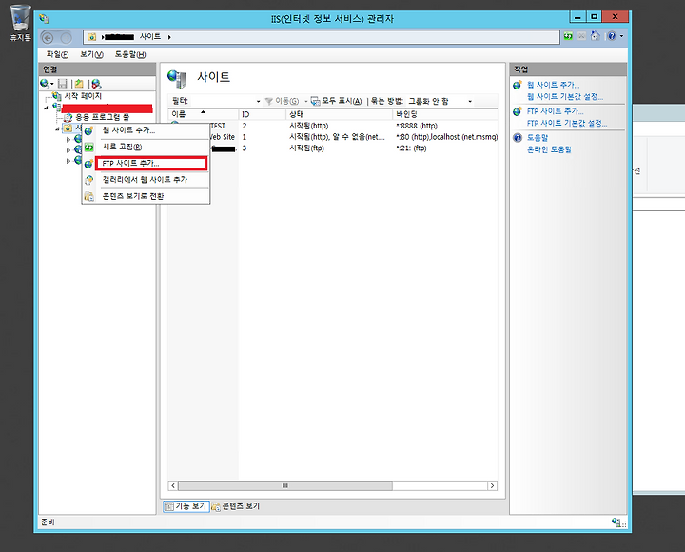
Task: Click the Forward navigation arrow button
Action: (x=66, y=38)
